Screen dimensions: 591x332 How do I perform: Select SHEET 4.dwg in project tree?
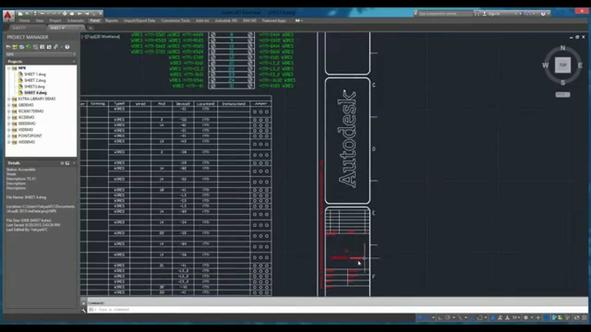point(35,93)
